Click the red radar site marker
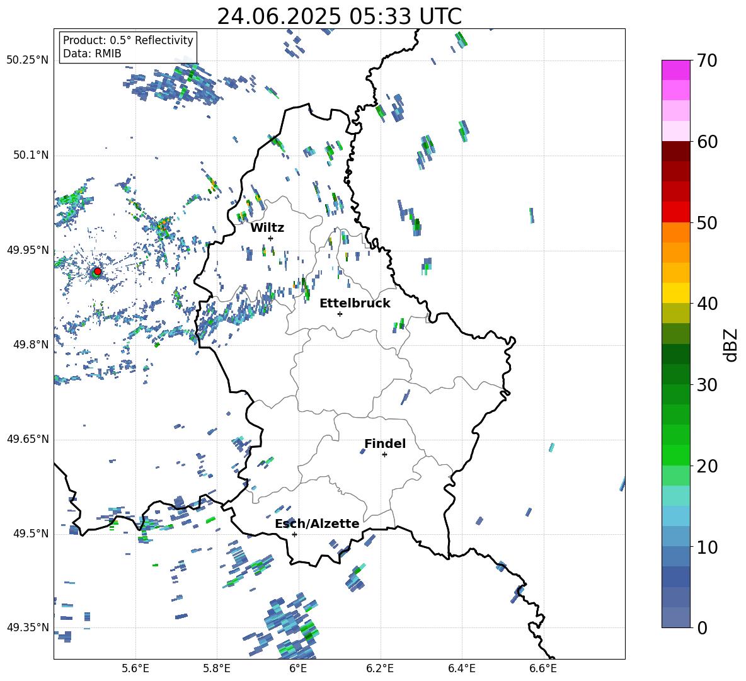The image size is (746, 681). pos(97,272)
